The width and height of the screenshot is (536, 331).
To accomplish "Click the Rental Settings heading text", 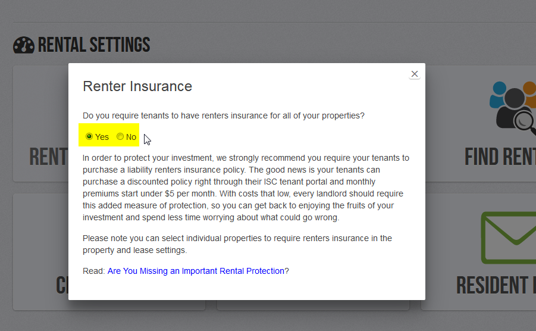I will click(94, 45).
